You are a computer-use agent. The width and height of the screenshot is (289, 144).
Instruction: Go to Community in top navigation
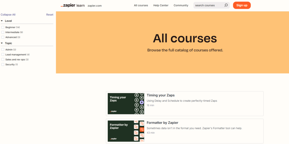(181, 5)
